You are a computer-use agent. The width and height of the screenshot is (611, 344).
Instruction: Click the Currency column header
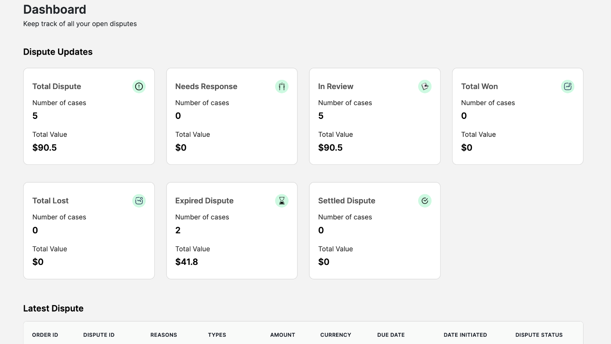click(336, 335)
